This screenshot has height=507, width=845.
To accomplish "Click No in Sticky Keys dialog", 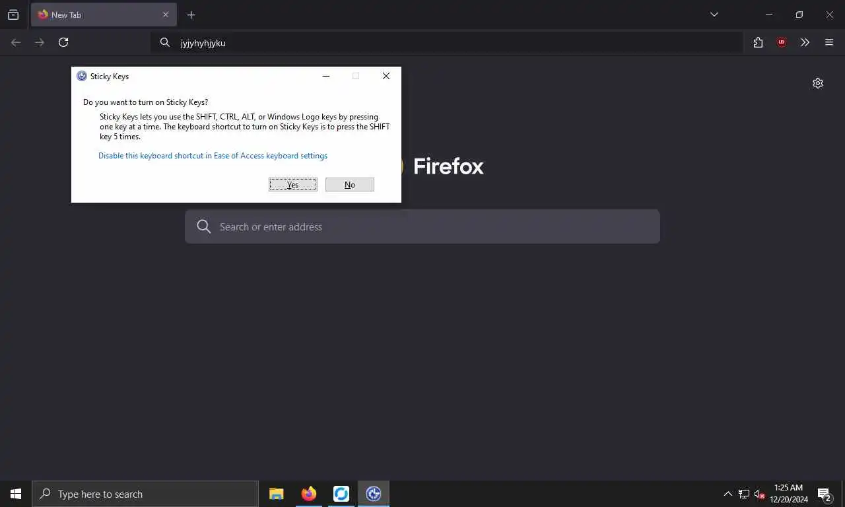I will pyautogui.click(x=350, y=185).
